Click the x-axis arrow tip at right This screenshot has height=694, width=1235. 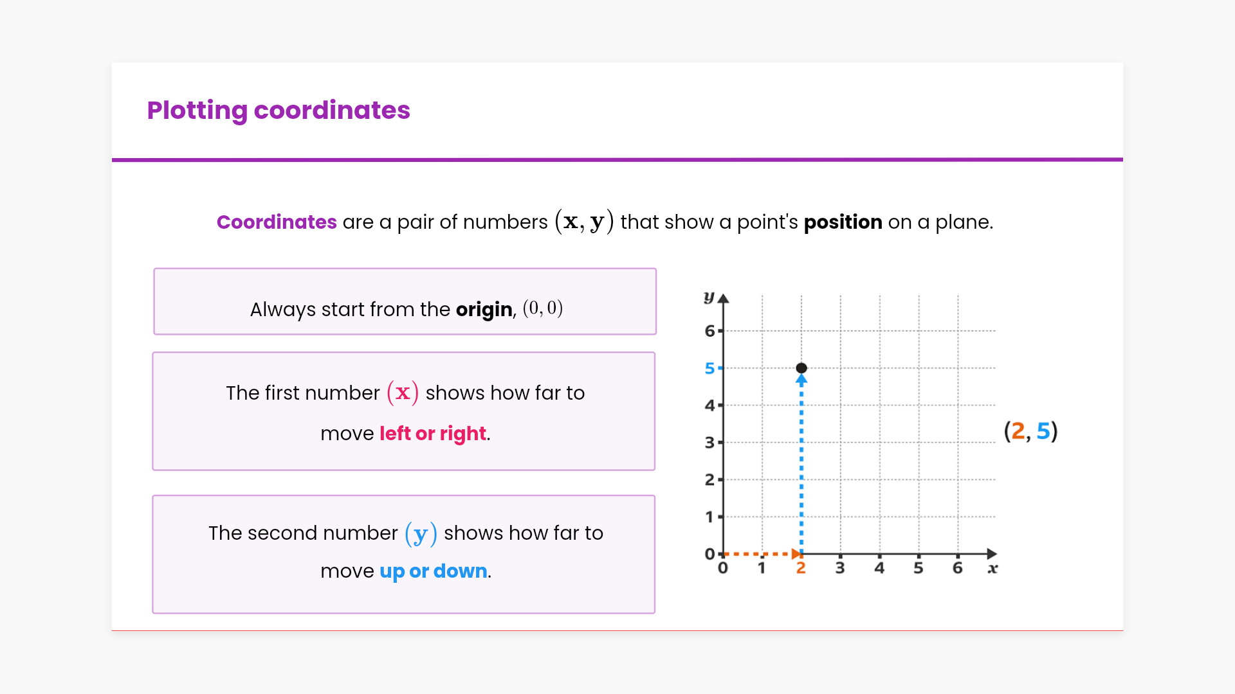(x=991, y=554)
